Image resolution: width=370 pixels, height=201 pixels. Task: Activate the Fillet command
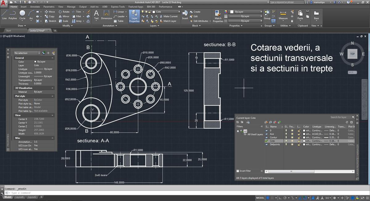click(76, 16)
